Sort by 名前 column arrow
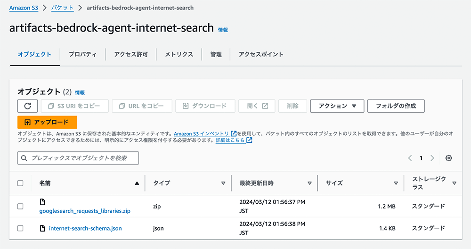This screenshot has width=471, height=249. 137,183
